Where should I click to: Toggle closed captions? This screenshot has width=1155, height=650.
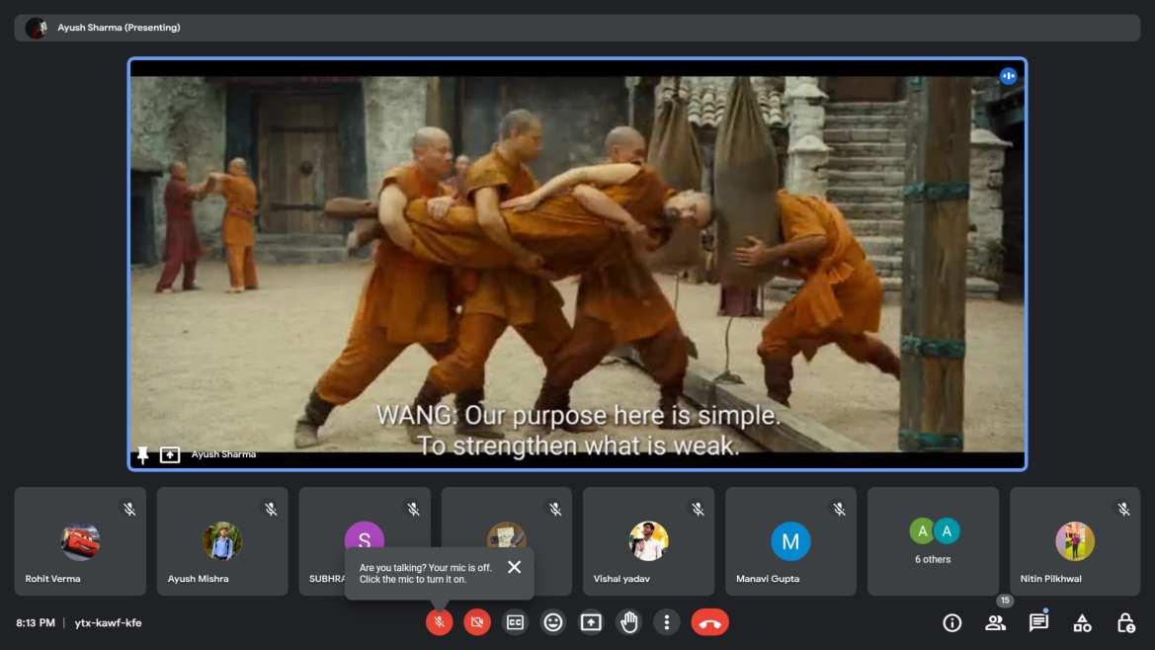pyautogui.click(x=515, y=622)
